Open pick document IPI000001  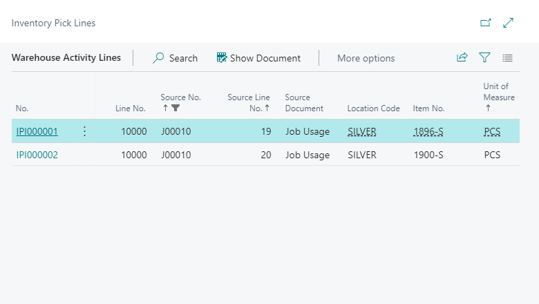37,131
